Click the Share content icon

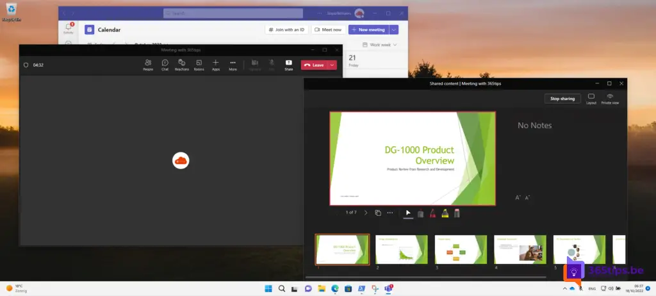pos(288,64)
